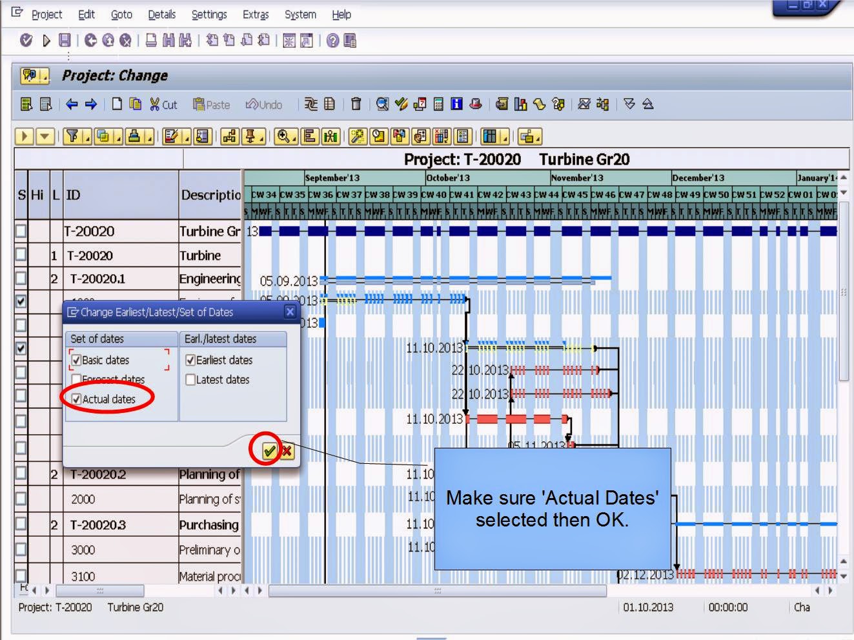This screenshot has width=854, height=640.
Task: Expand the filter icon dropdown arrow
Action: coord(86,139)
